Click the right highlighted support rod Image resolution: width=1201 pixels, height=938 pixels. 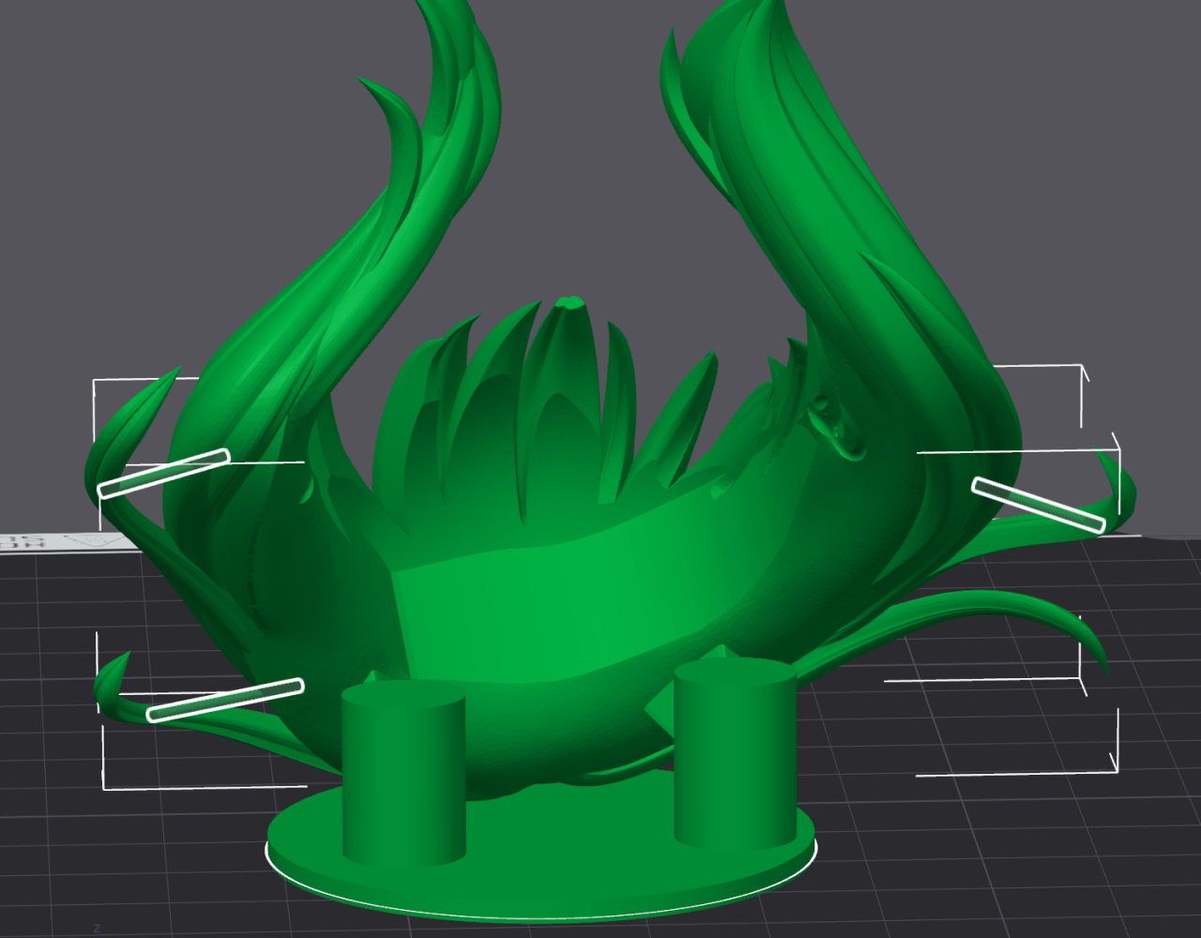(1038, 505)
